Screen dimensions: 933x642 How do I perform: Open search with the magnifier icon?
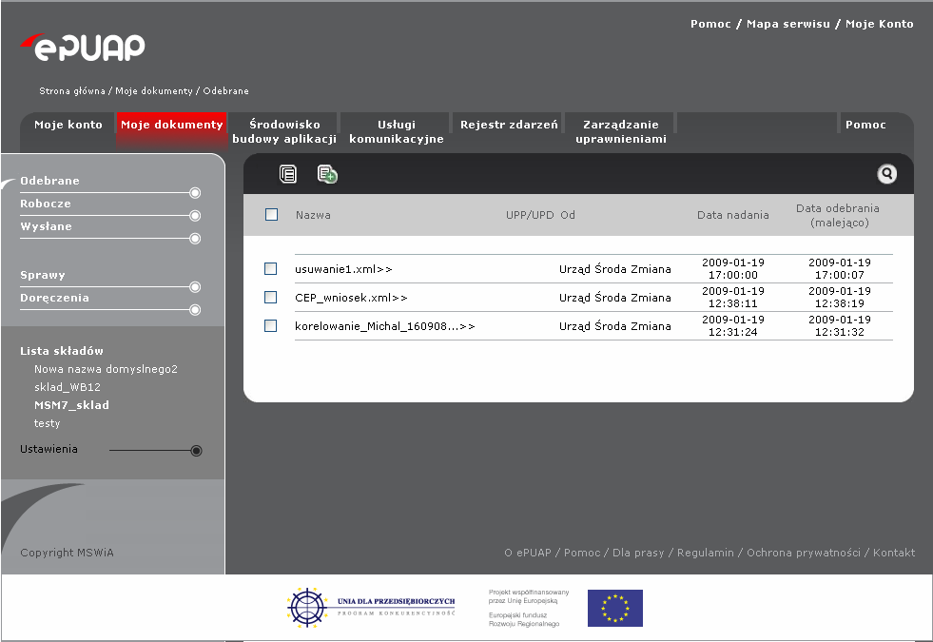click(x=886, y=174)
